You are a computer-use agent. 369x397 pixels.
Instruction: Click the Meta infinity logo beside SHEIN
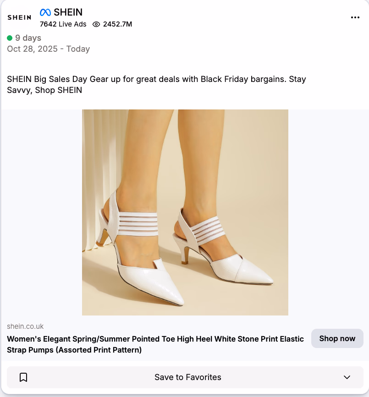44,12
